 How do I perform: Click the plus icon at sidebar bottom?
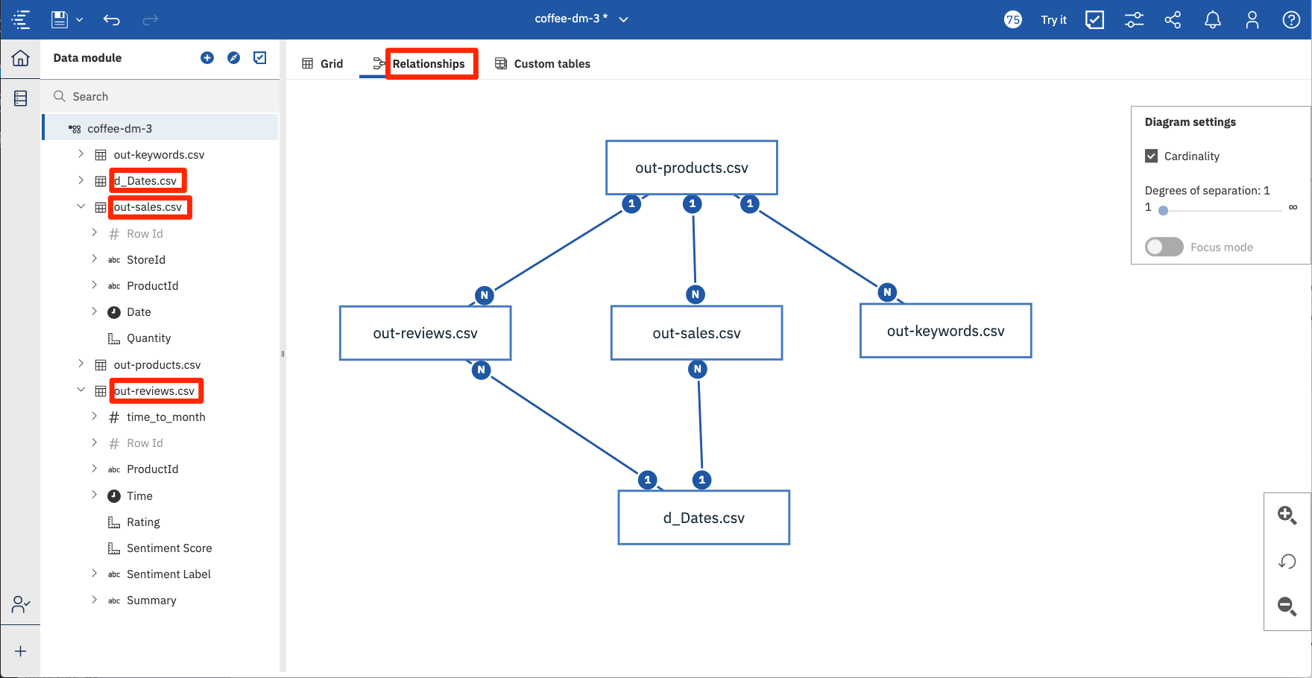coord(21,651)
